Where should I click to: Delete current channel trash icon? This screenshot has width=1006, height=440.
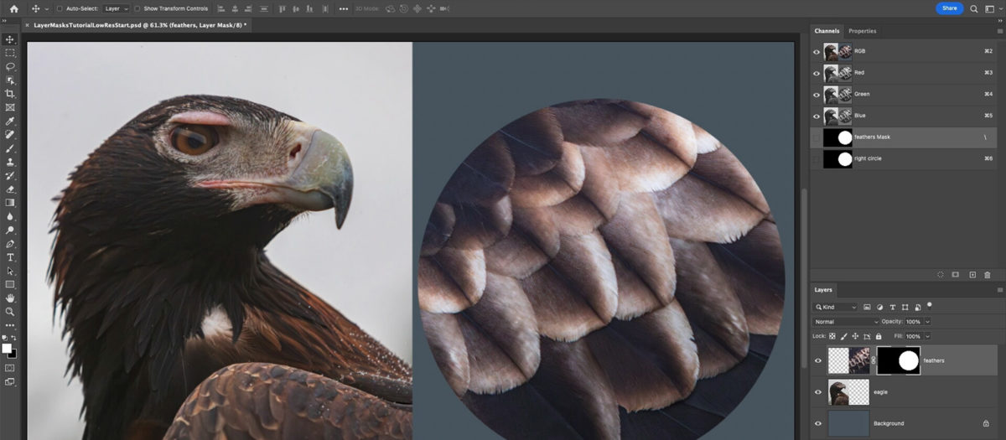click(x=988, y=275)
